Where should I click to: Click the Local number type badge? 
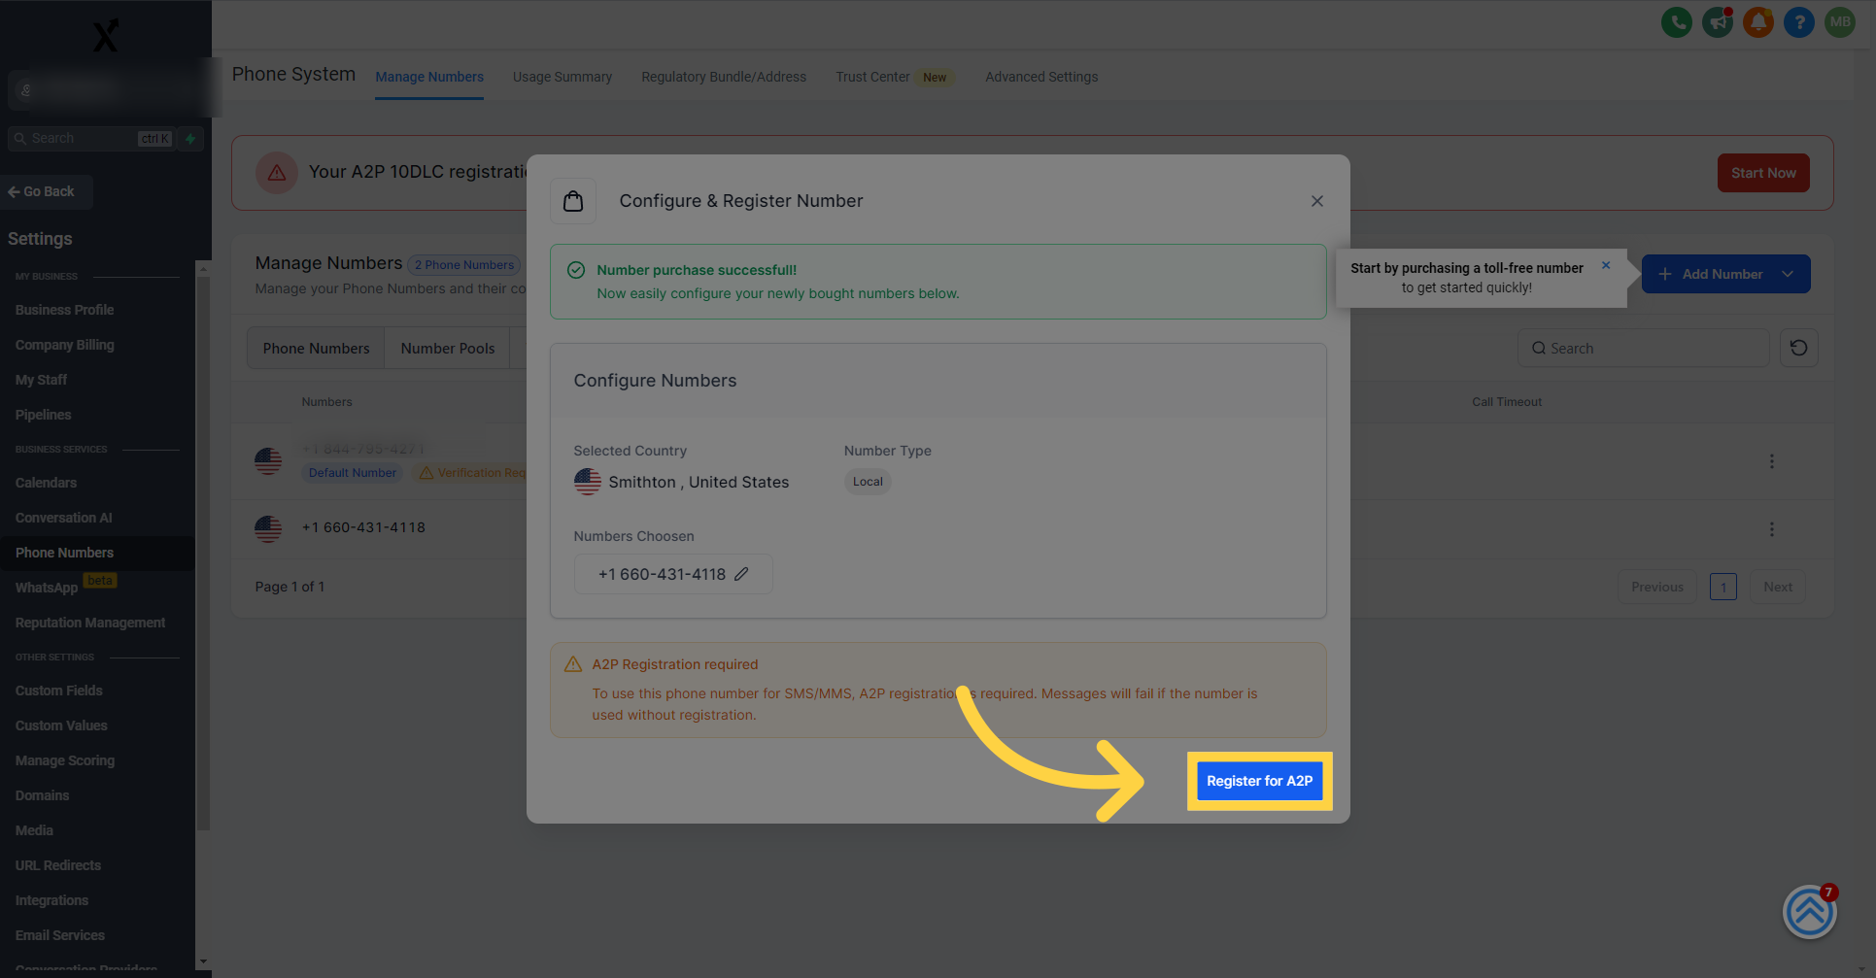click(x=868, y=482)
